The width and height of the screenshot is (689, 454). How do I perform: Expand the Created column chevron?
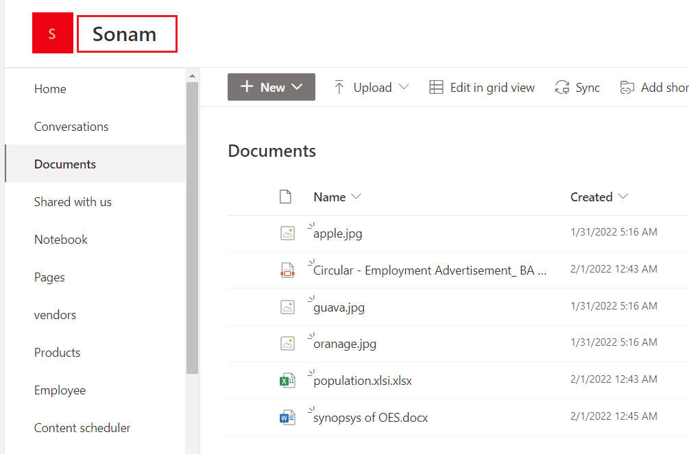click(623, 197)
